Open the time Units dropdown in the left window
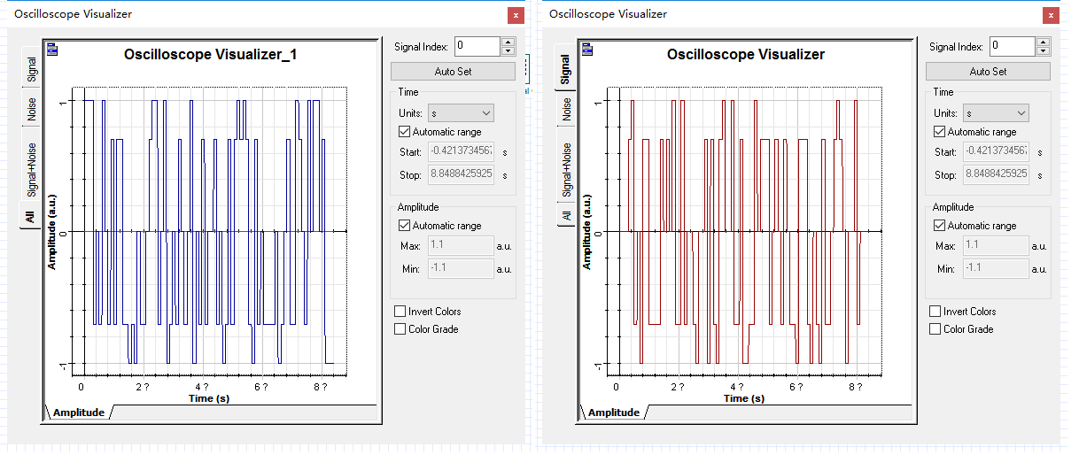 pyautogui.click(x=460, y=113)
